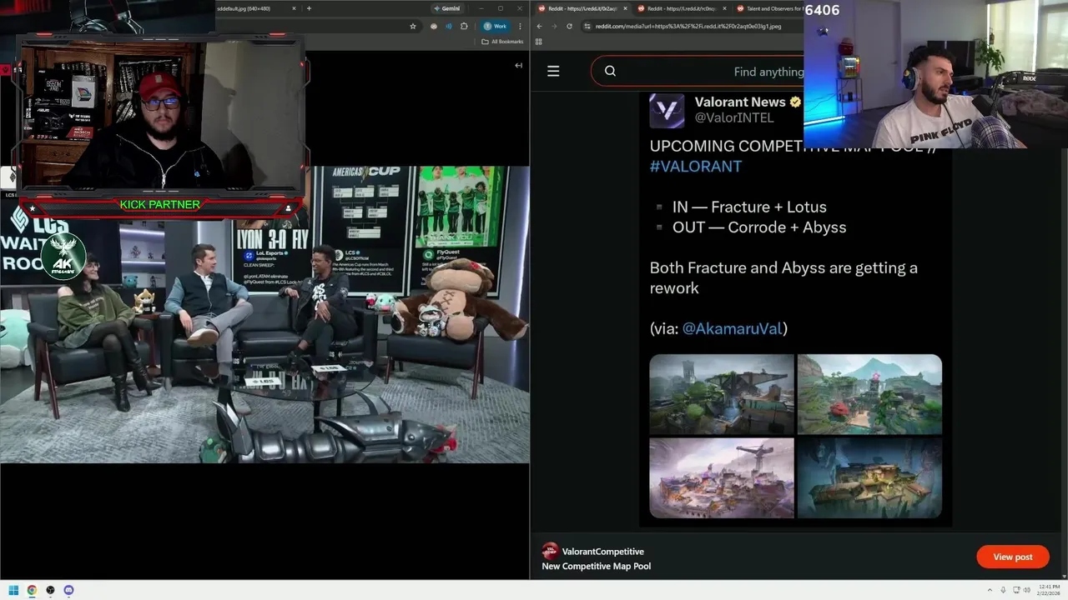1068x600 pixels.
Task: Collapse the side panel arrow in left browser
Action: (x=518, y=65)
